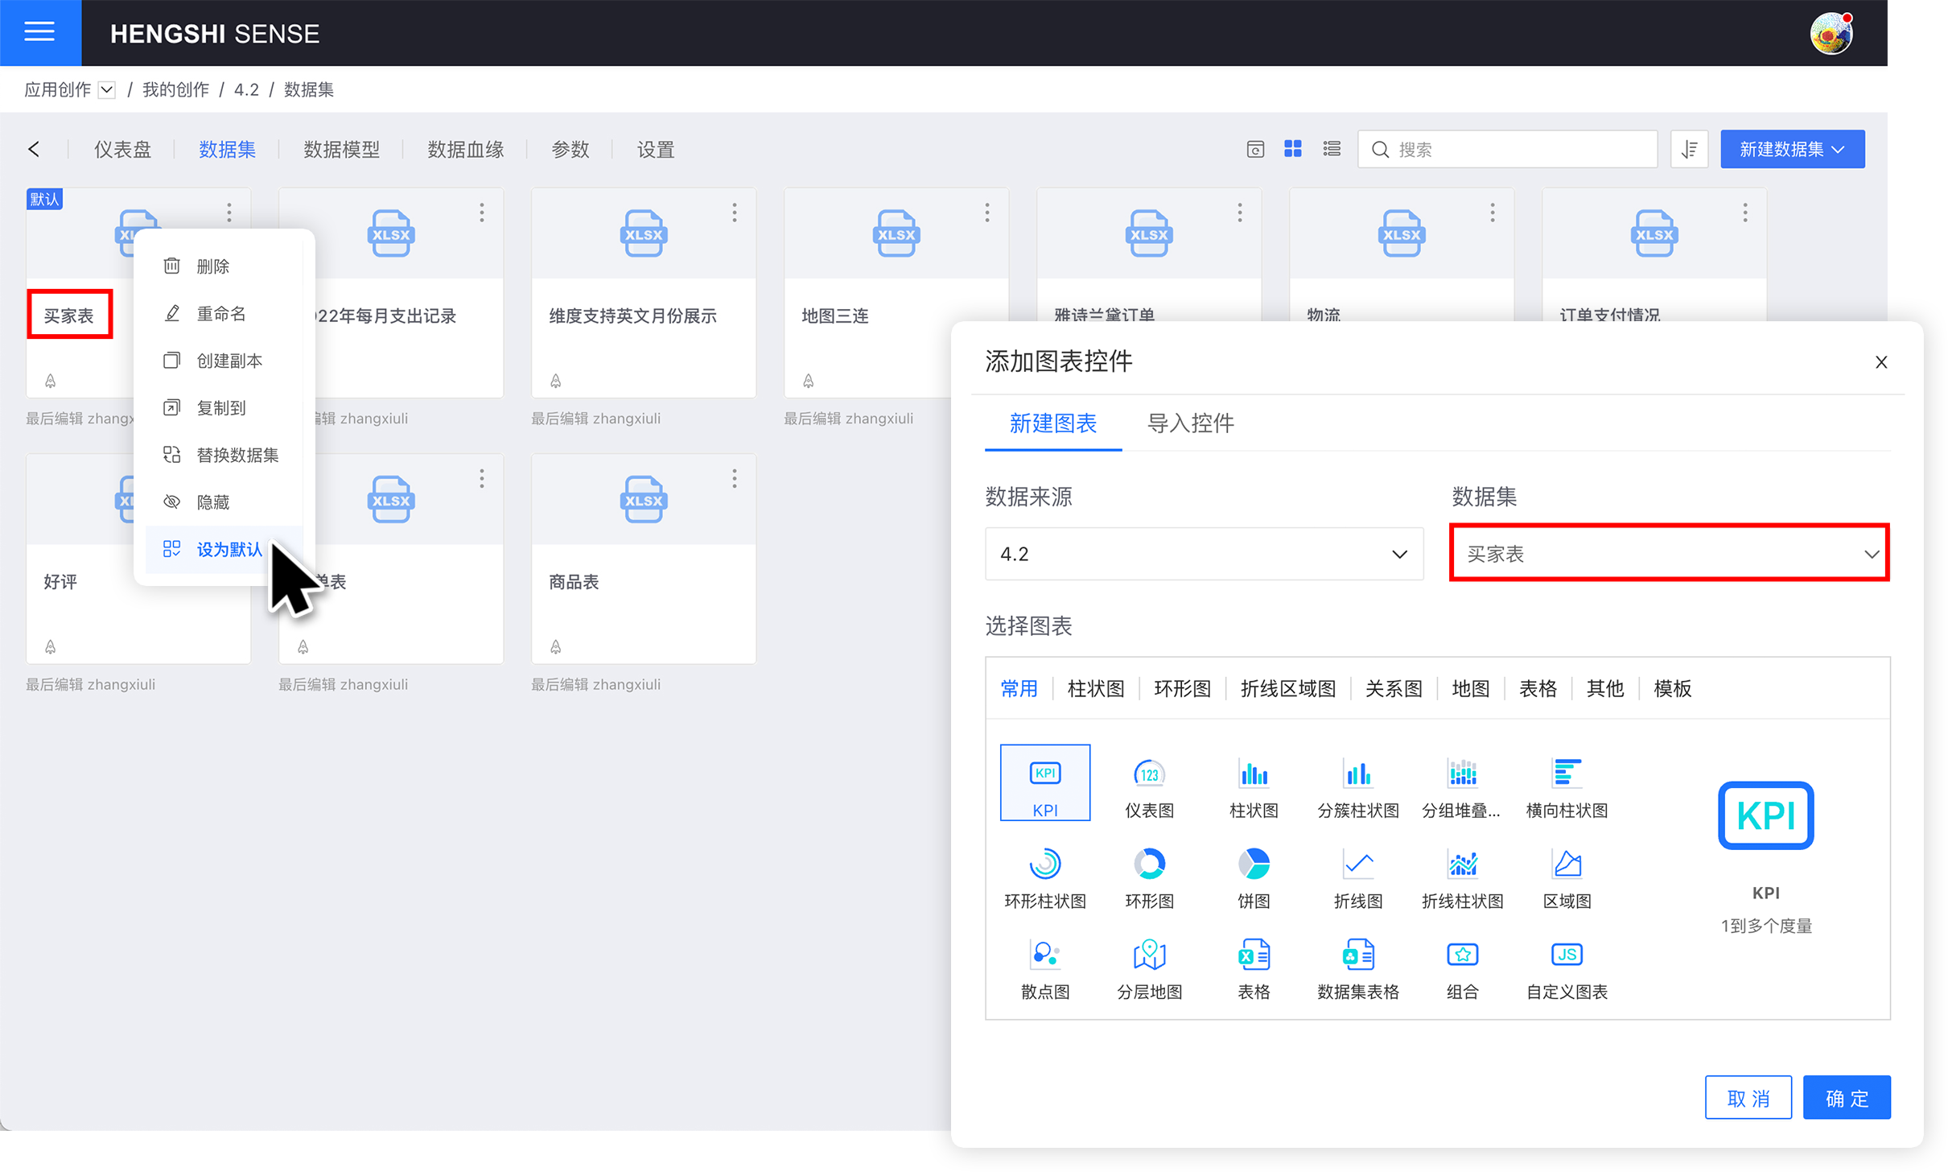This screenshot has height=1172, width=1948.
Task: Show the 模板 chart category
Action: (x=1672, y=688)
